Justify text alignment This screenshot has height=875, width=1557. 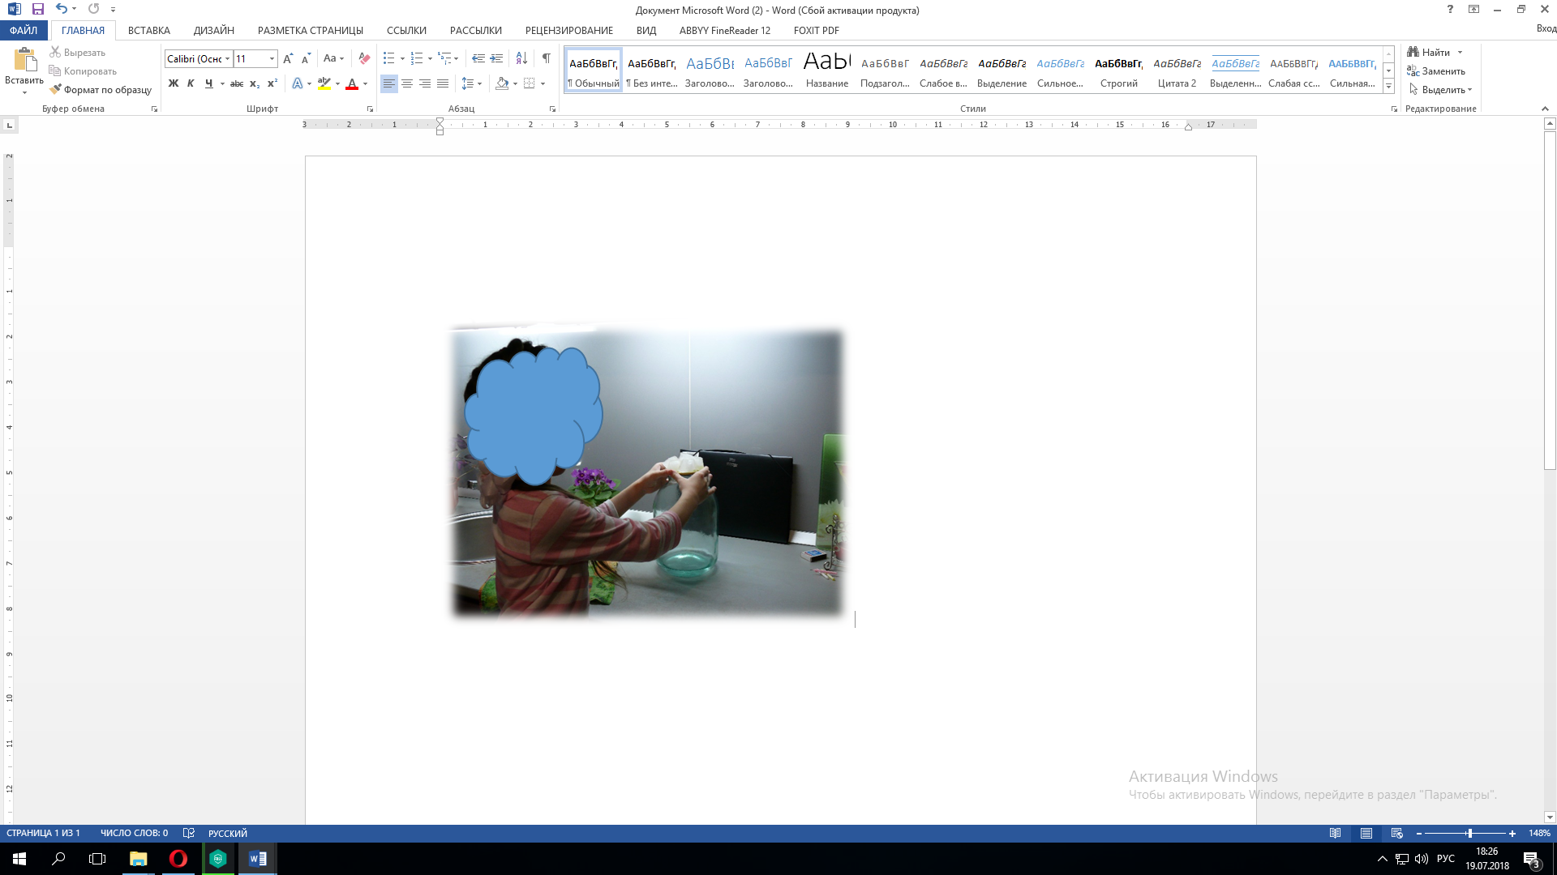[443, 83]
